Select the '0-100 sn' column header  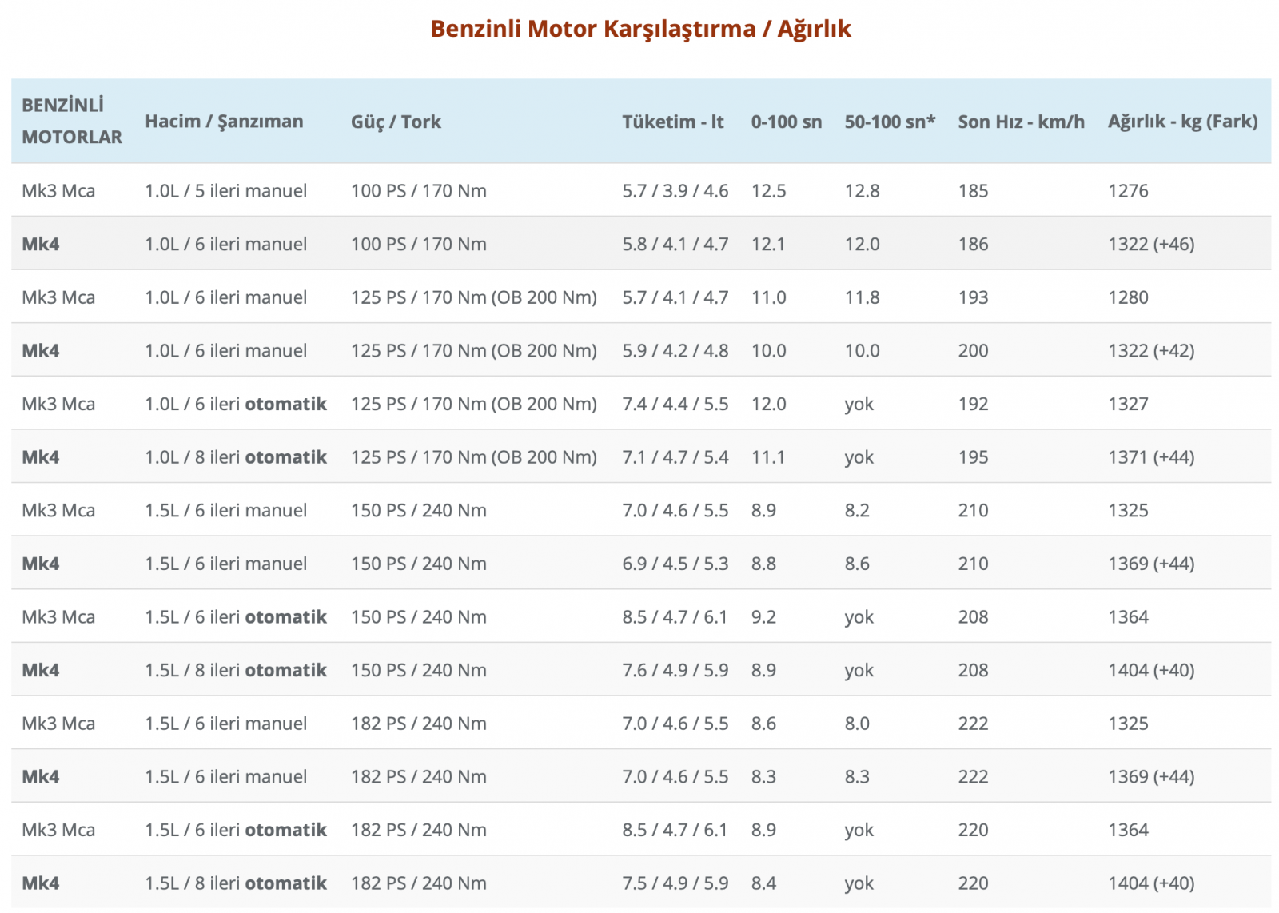(786, 122)
